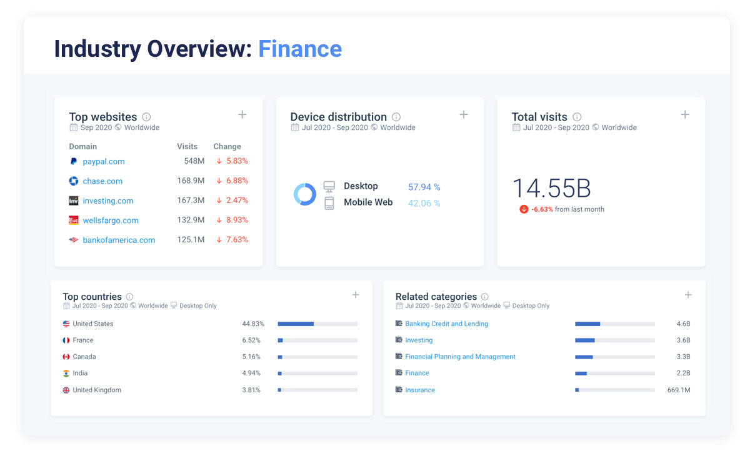
Task: Click the Domain column header
Action: tap(82, 146)
